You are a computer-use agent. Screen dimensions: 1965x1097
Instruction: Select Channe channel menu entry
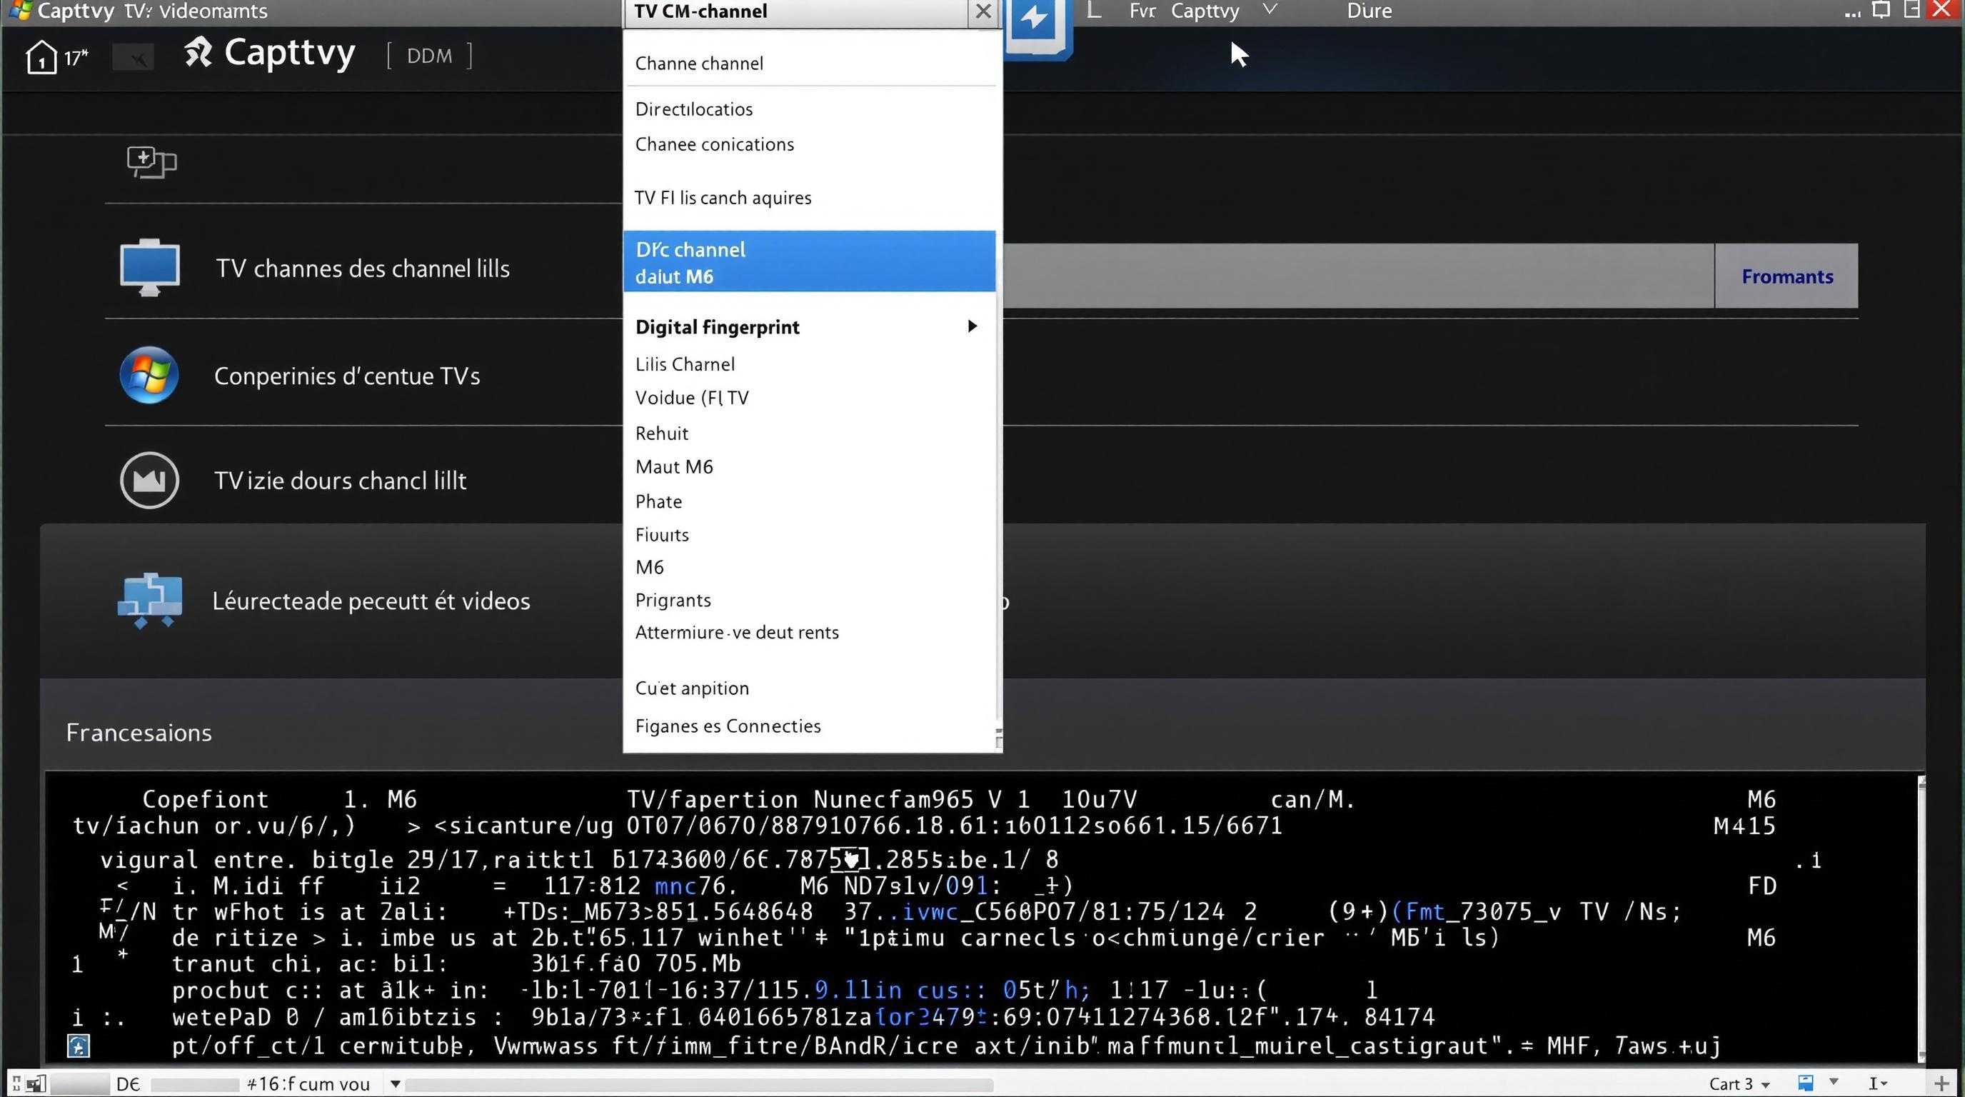point(699,64)
